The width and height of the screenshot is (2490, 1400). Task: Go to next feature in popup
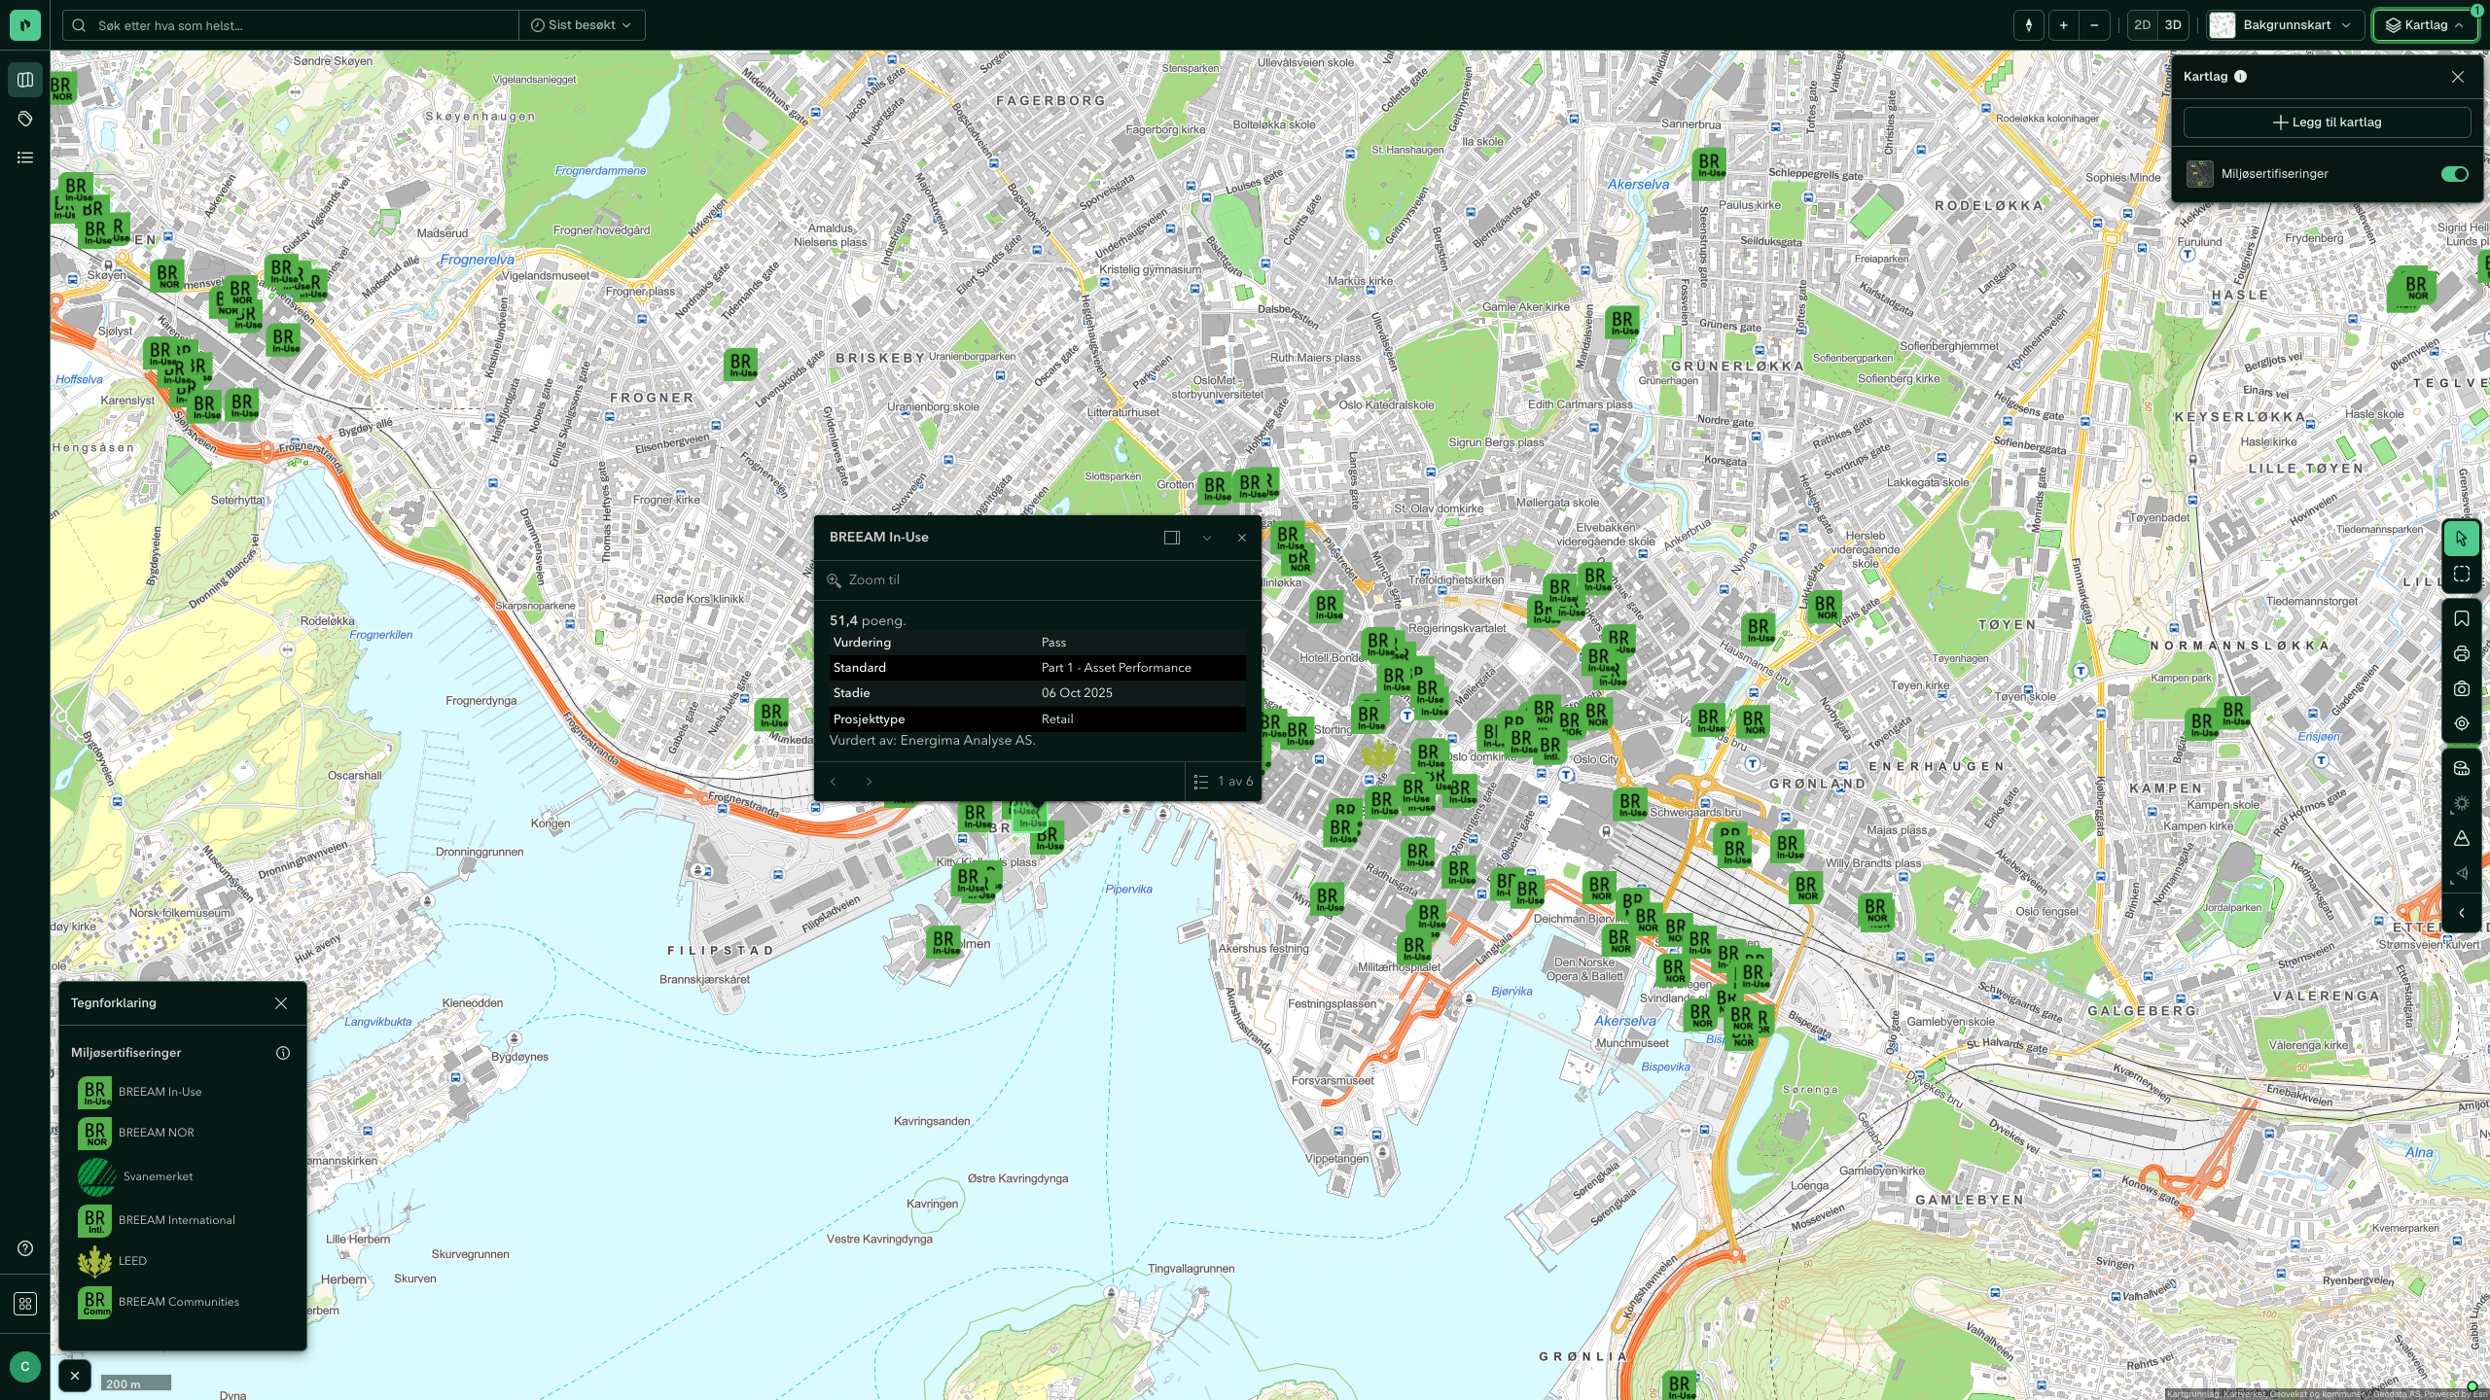[x=869, y=782]
